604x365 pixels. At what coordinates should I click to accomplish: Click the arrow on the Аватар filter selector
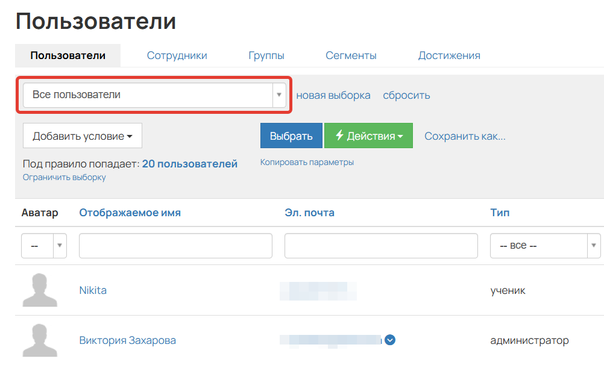pyautogui.click(x=60, y=246)
